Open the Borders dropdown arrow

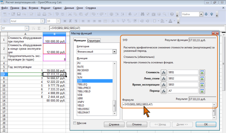[x=159, y=21]
